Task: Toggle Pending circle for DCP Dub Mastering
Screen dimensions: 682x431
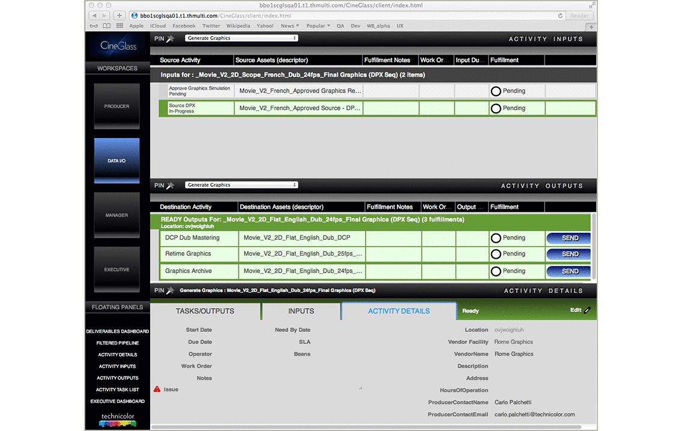Action: pyautogui.click(x=496, y=238)
